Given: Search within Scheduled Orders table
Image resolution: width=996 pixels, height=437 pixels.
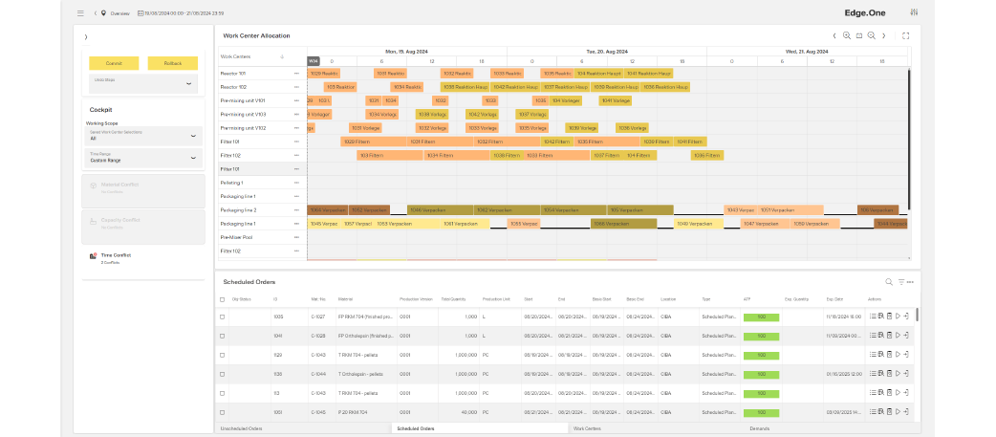Looking at the screenshot, I should click(889, 282).
